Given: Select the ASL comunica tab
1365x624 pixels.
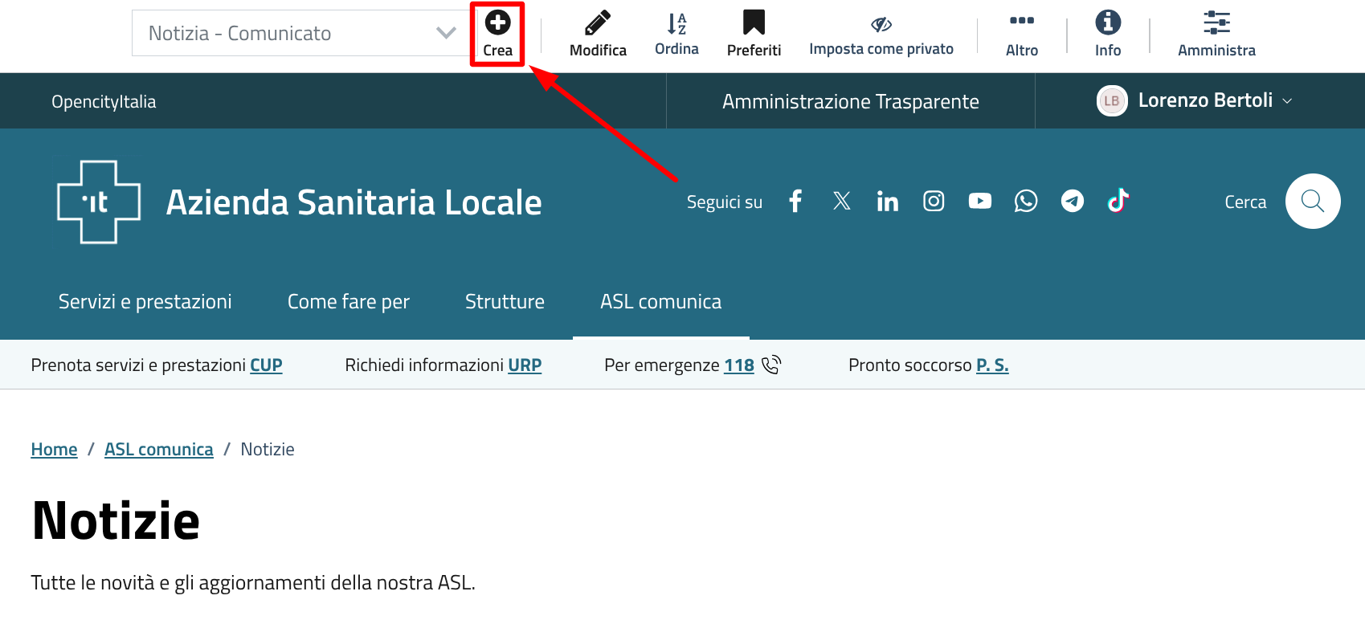Looking at the screenshot, I should point(660,302).
